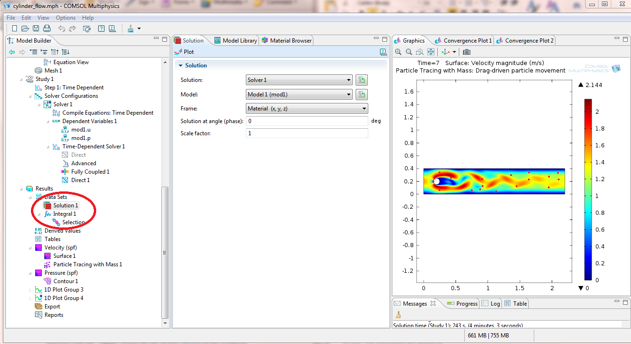631x344 pixels.
Task: Go forward with Model Builder right arrow
Action: coord(22,52)
